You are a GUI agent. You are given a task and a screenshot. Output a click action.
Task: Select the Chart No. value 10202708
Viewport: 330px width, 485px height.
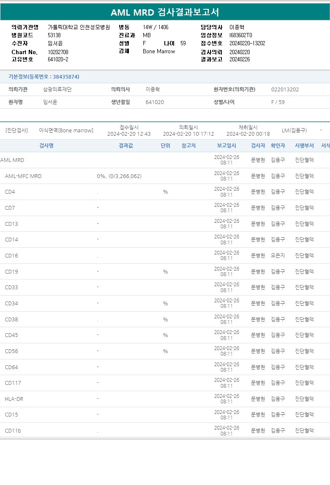(58, 52)
